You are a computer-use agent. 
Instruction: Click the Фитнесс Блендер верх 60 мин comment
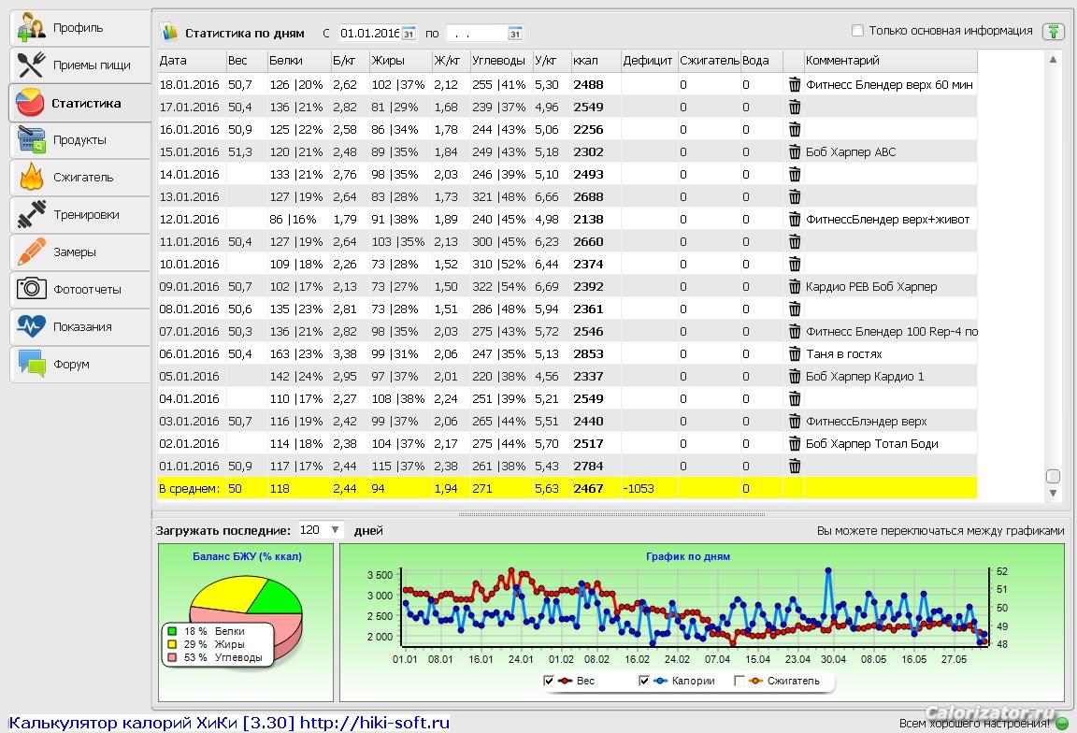[x=889, y=84]
